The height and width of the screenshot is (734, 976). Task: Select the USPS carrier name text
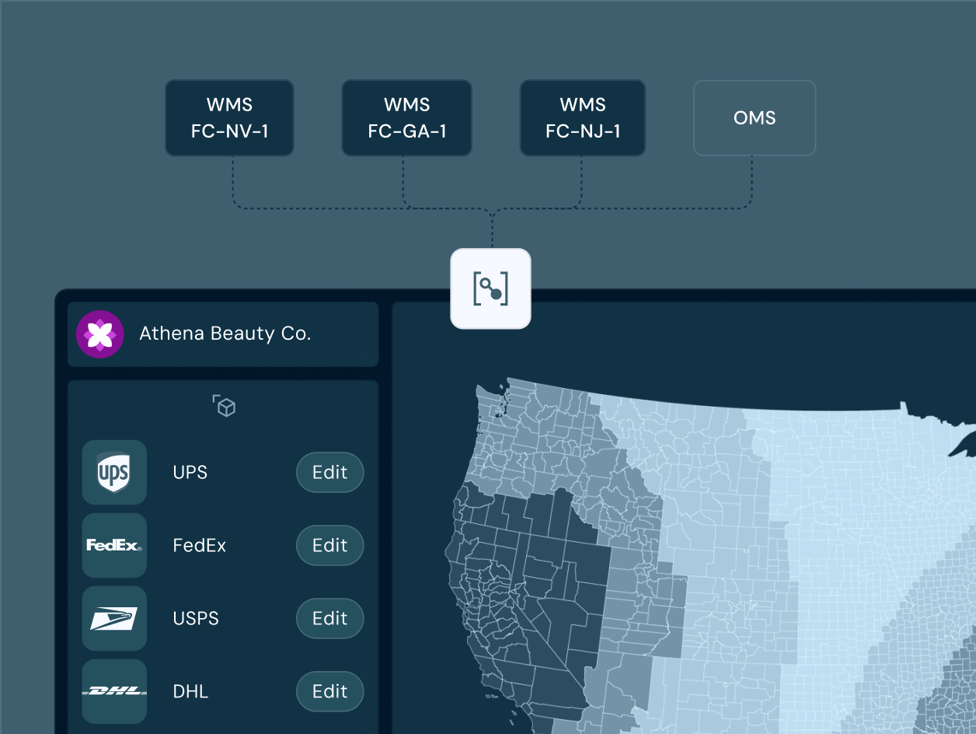196,618
